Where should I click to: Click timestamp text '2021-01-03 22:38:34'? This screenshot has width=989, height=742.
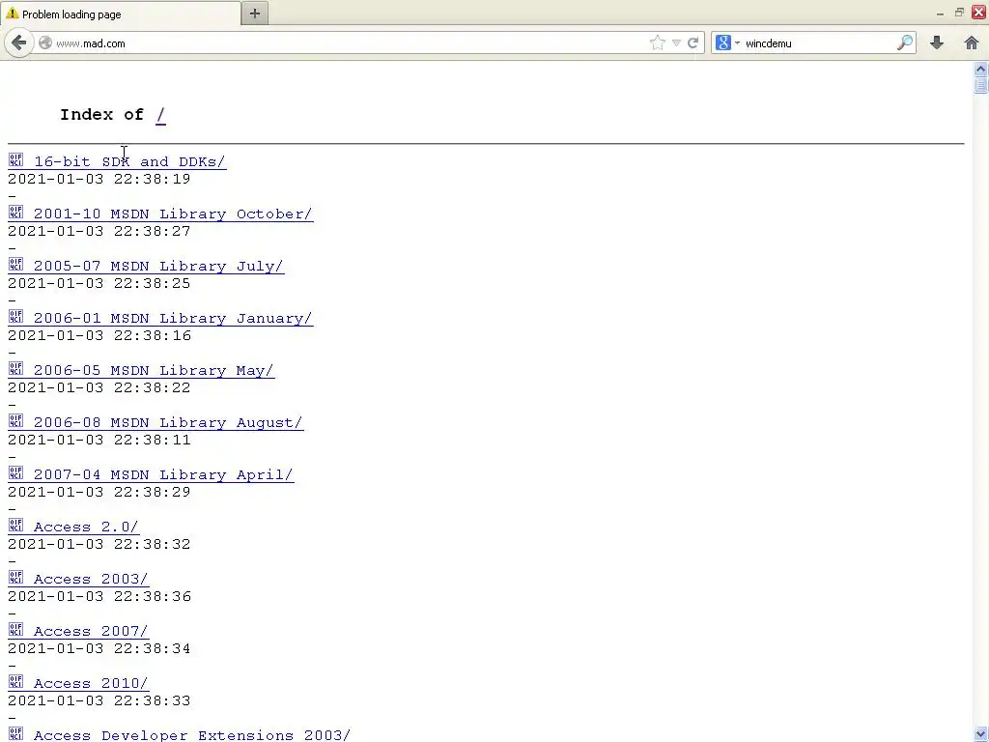tap(99, 648)
